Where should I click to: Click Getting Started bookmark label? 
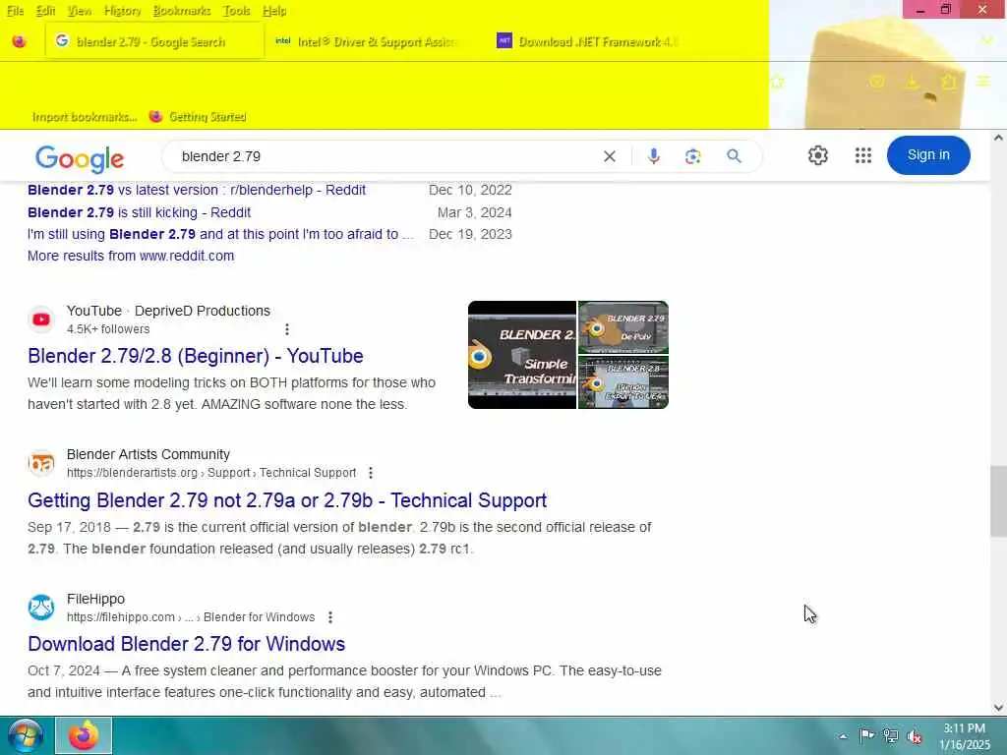point(207,117)
